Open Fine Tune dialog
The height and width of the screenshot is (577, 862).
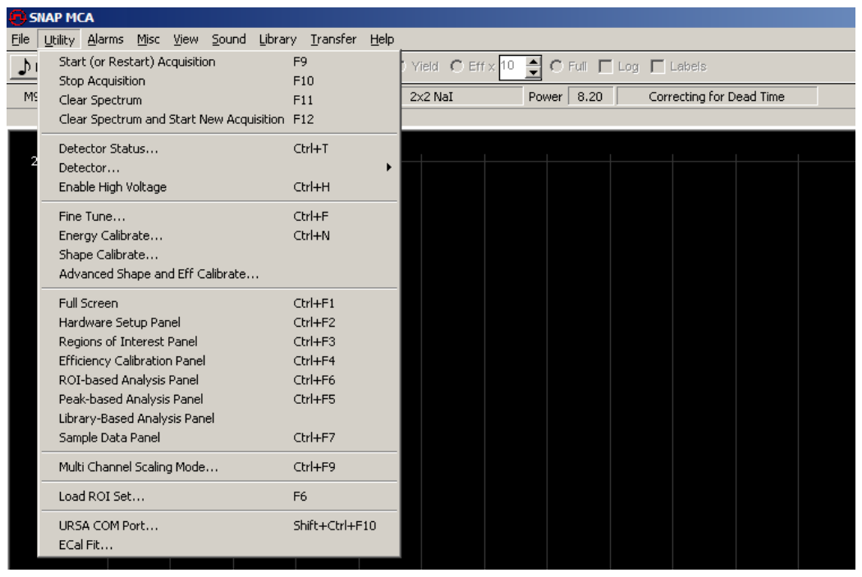click(219, 216)
